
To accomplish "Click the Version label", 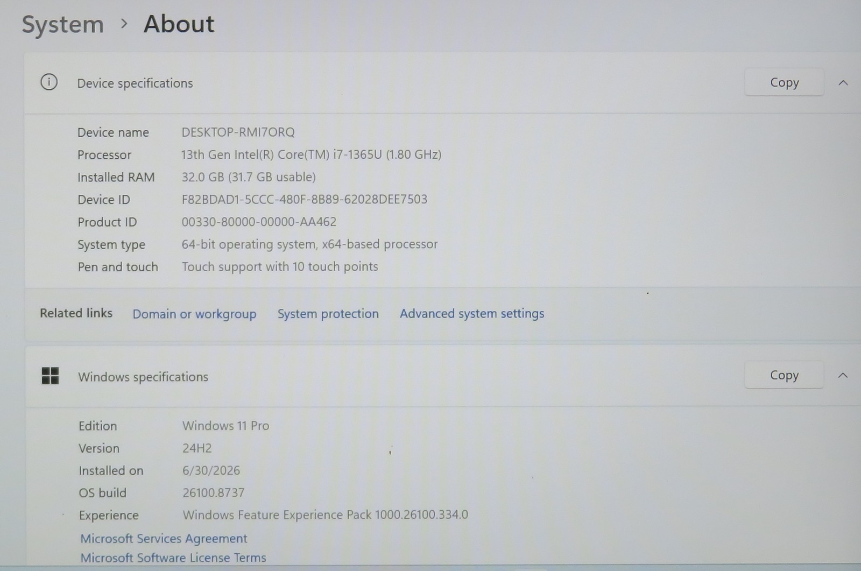I will (99, 448).
